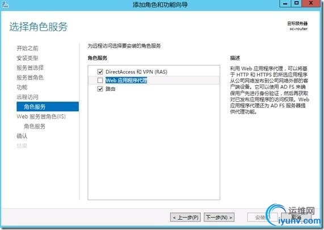Uncheck the 路由 checkbox

[100, 89]
